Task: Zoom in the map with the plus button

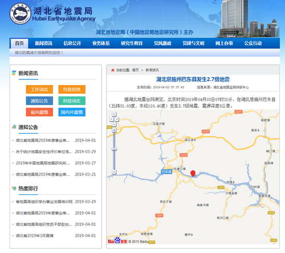Action: 114,130
